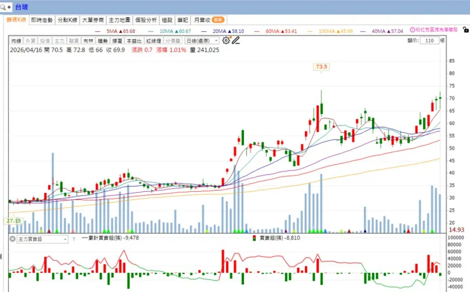The height and width of the screenshot is (292, 470).
Task: Click the unlock padlock icon
Action: 465,29
